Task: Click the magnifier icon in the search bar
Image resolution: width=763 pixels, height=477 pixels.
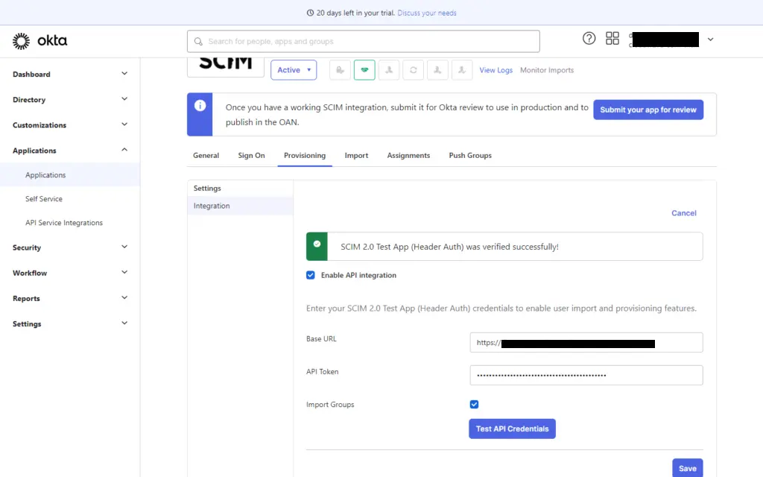Action: 197,41
